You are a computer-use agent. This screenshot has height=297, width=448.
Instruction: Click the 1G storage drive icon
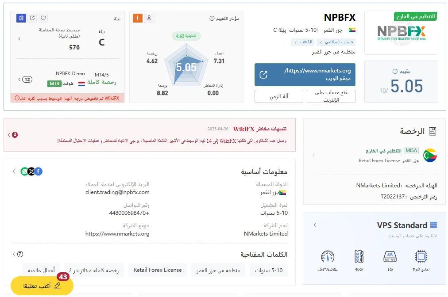coord(390,256)
